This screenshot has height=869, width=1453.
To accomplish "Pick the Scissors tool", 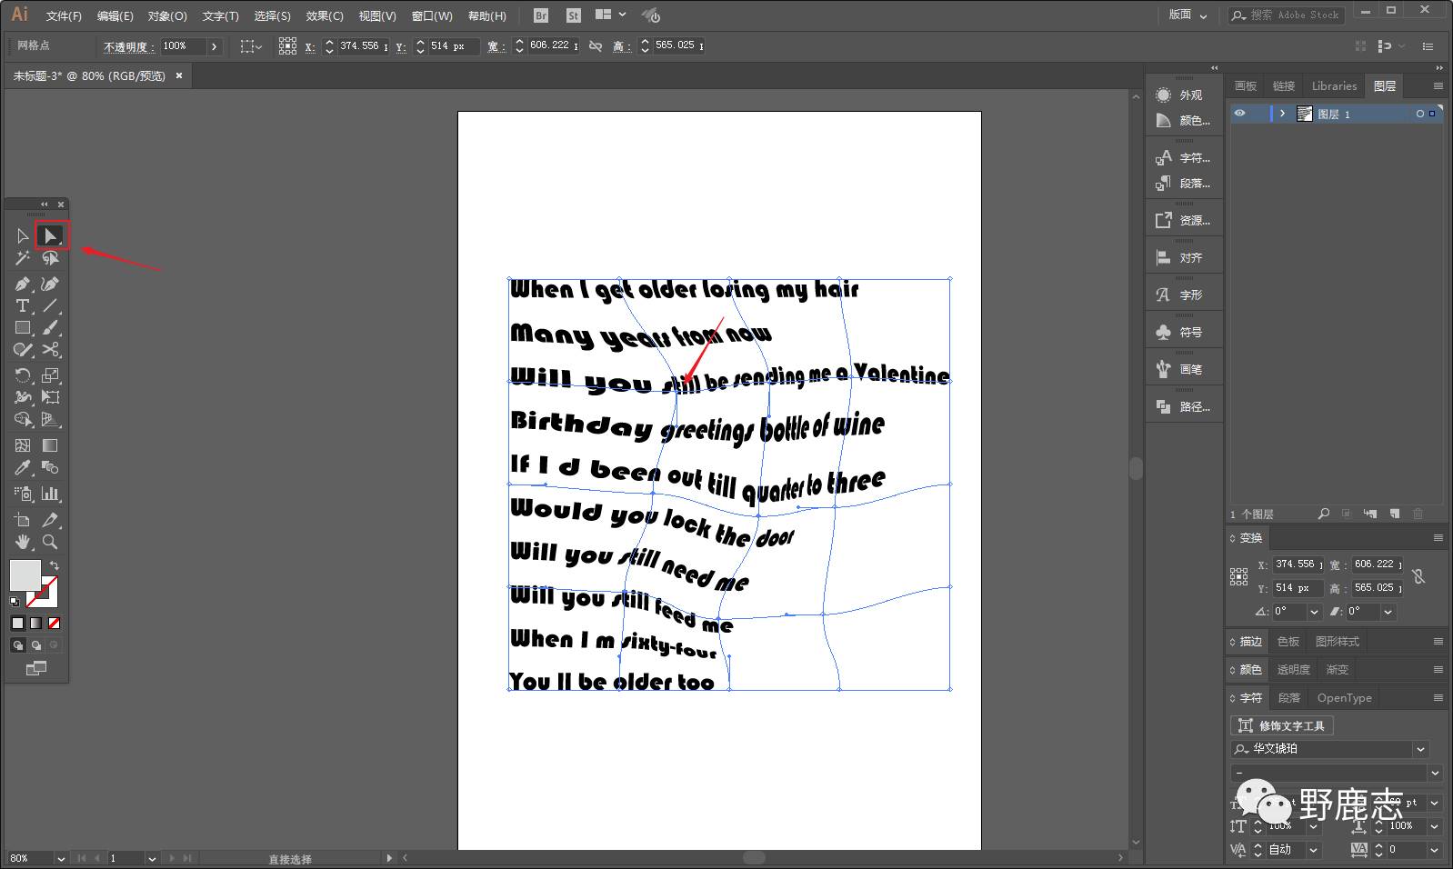I will pos(51,350).
